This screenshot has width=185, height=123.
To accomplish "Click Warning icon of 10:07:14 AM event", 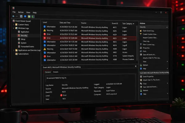I will click(x=45, y=49).
